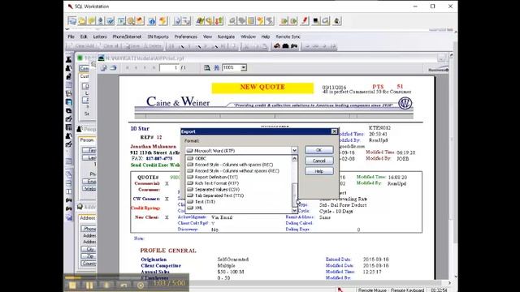520x292 pixels.
Task: Click the Remote Keyboard status bar entry
Action: pyautogui.click(x=407, y=290)
